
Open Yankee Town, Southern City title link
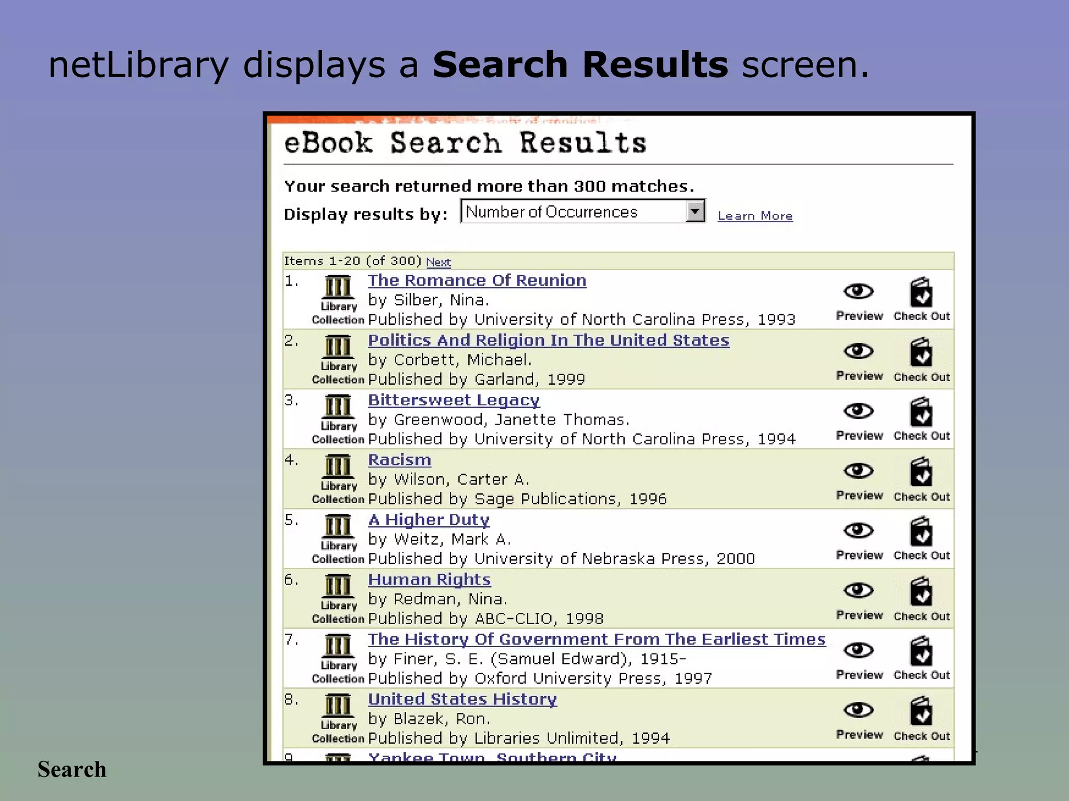click(492, 756)
